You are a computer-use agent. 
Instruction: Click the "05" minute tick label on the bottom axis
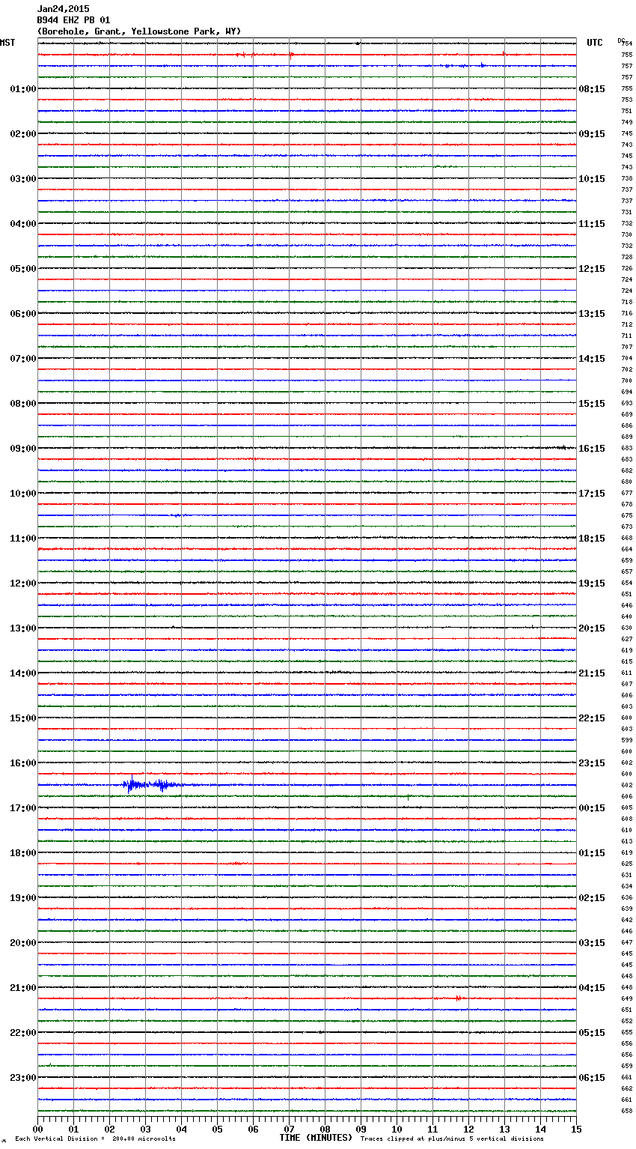[217, 1129]
